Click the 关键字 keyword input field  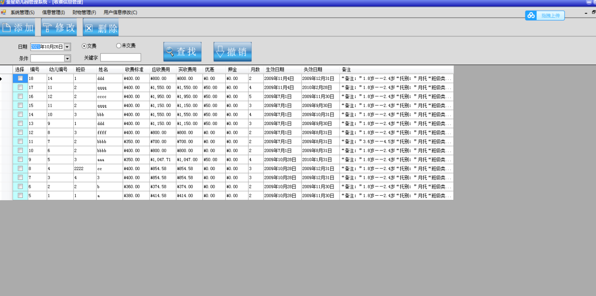click(x=121, y=58)
